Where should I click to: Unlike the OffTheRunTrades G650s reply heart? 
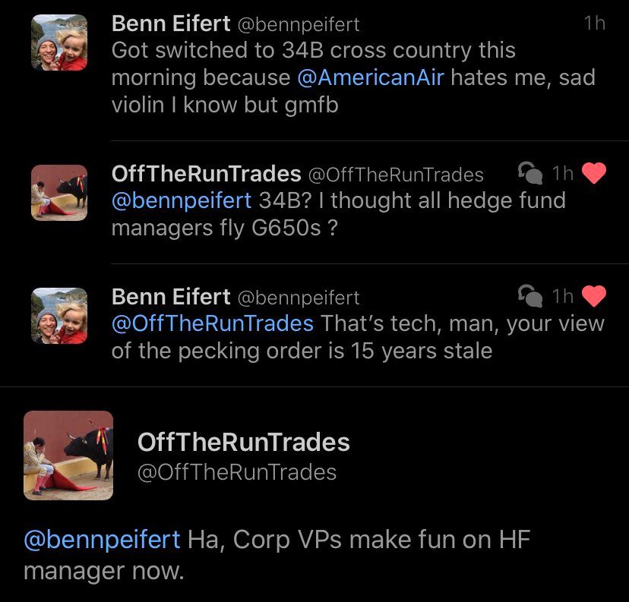[x=594, y=175]
